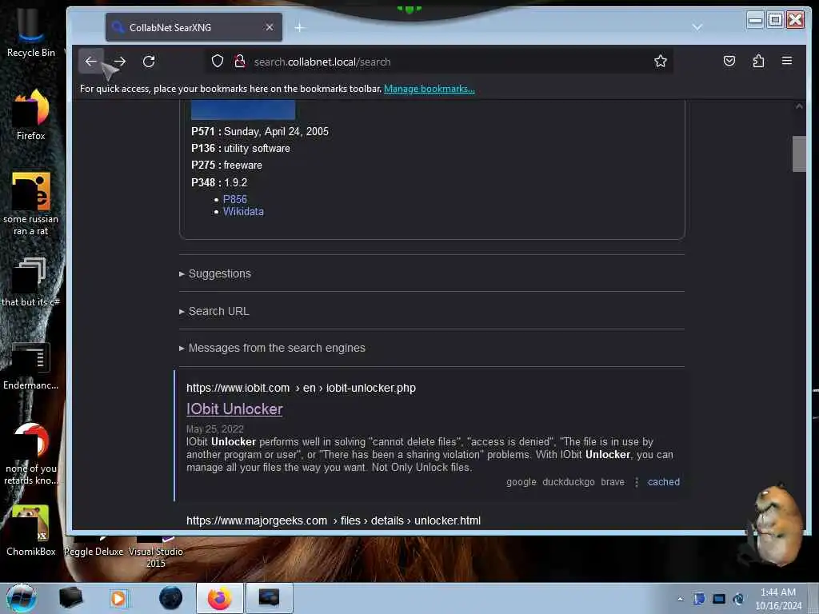The height and width of the screenshot is (614, 819).
Task: Open the majorgeeks.com unlocker.html result URL
Action: [334, 520]
